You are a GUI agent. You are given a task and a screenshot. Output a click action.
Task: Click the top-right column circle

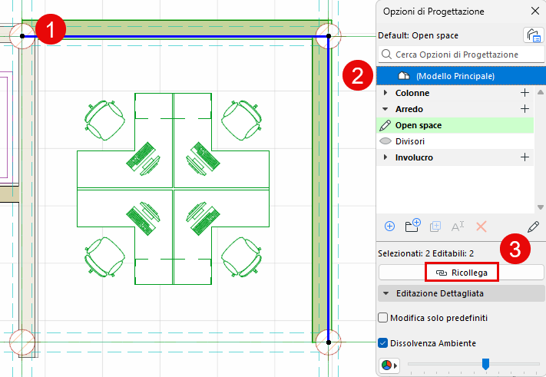(x=329, y=36)
